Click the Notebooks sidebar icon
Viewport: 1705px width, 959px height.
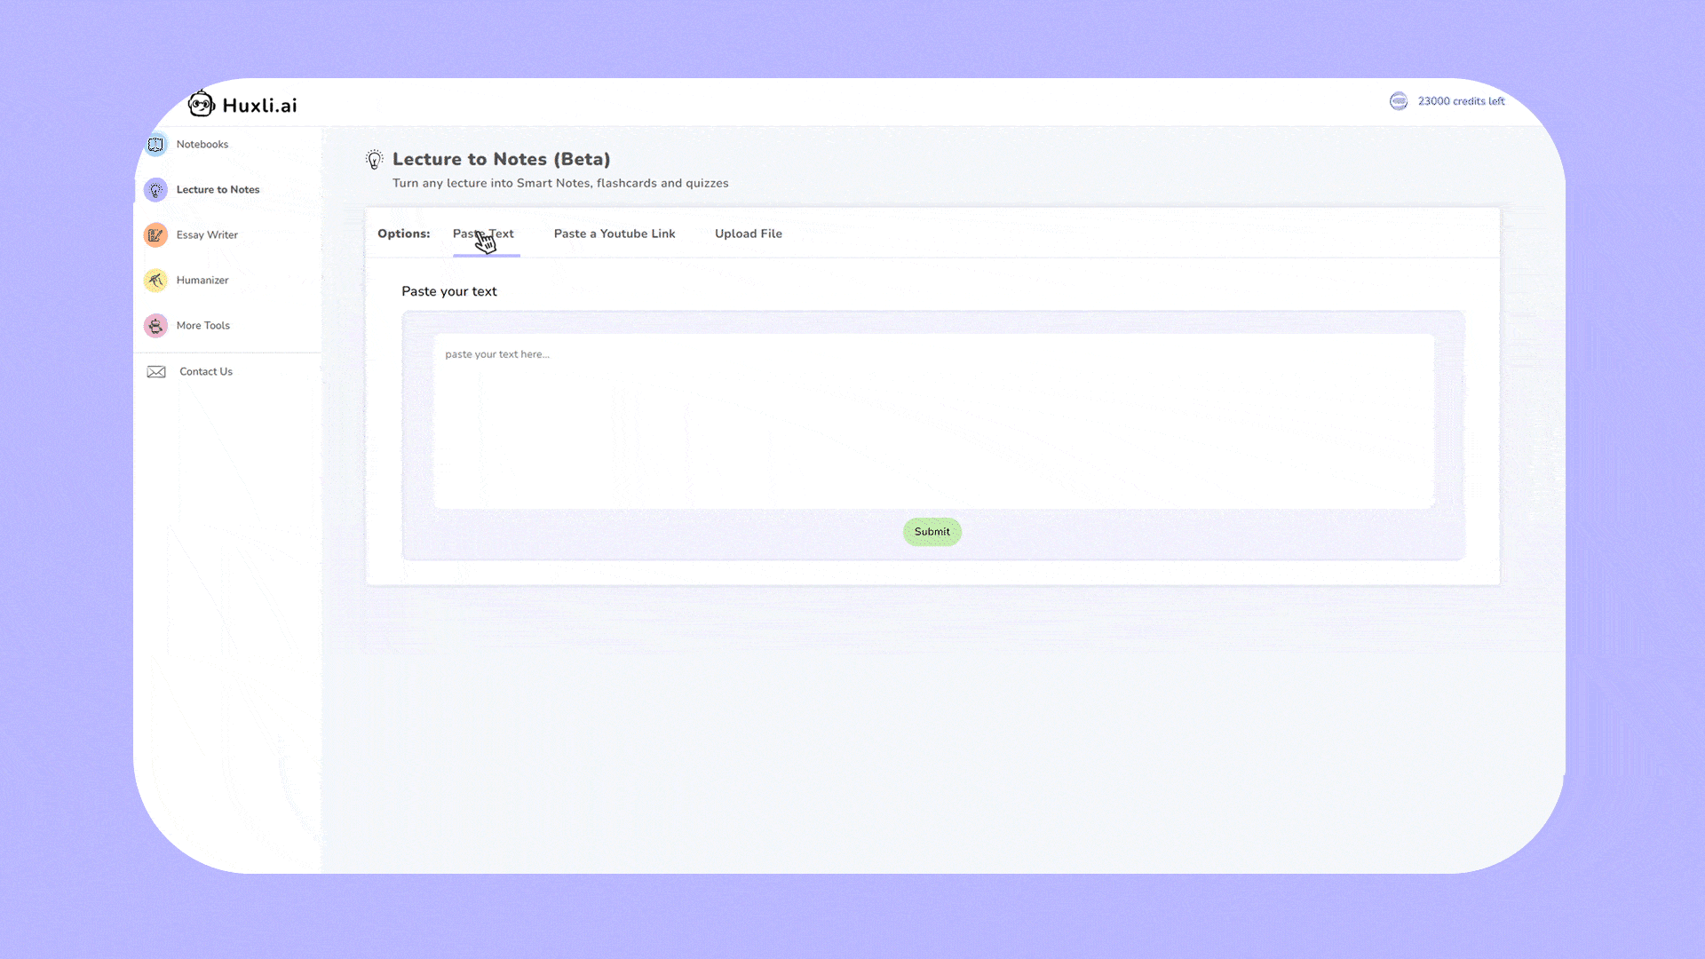click(x=155, y=144)
